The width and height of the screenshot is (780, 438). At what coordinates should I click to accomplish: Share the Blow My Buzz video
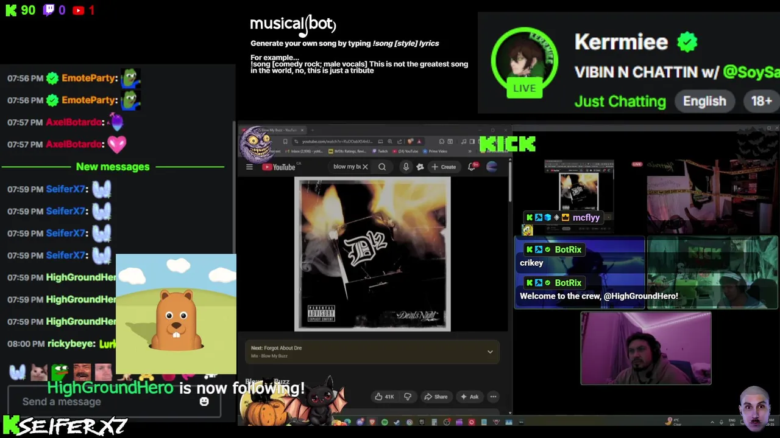(x=436, y=397)
